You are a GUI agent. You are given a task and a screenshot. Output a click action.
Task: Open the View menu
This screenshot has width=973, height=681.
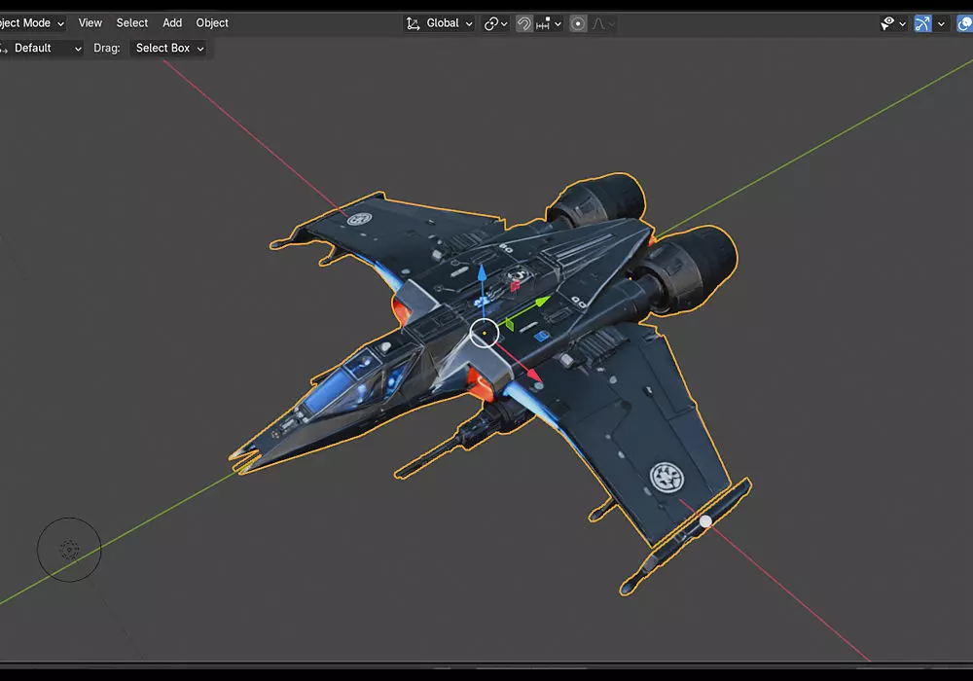(x=90, y=23)
